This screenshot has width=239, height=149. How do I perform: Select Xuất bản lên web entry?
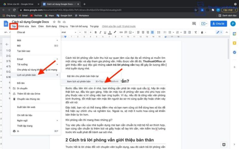[x=36, y=107]
